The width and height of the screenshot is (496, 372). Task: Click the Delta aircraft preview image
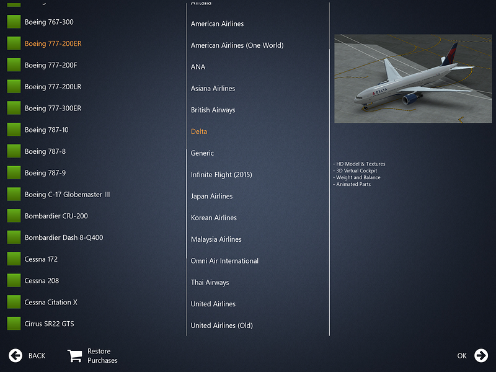pos(413,79)
